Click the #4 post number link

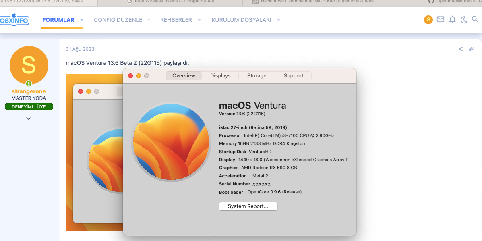[472, 49]
